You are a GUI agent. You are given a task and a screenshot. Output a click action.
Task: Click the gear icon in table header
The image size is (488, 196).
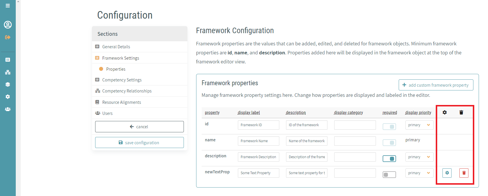pyautogui.click(x=445, y=112)
